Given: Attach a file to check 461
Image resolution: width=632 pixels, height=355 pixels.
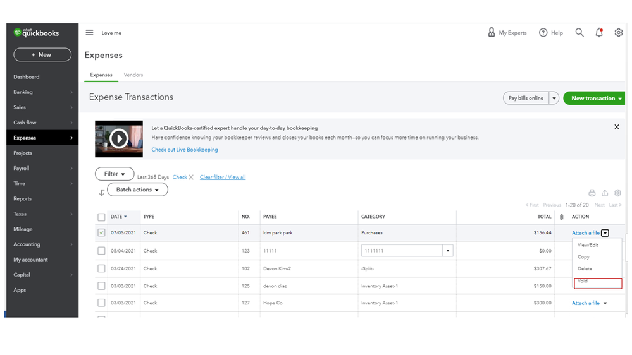Looking at the screenshot, I should click(585, 233).
